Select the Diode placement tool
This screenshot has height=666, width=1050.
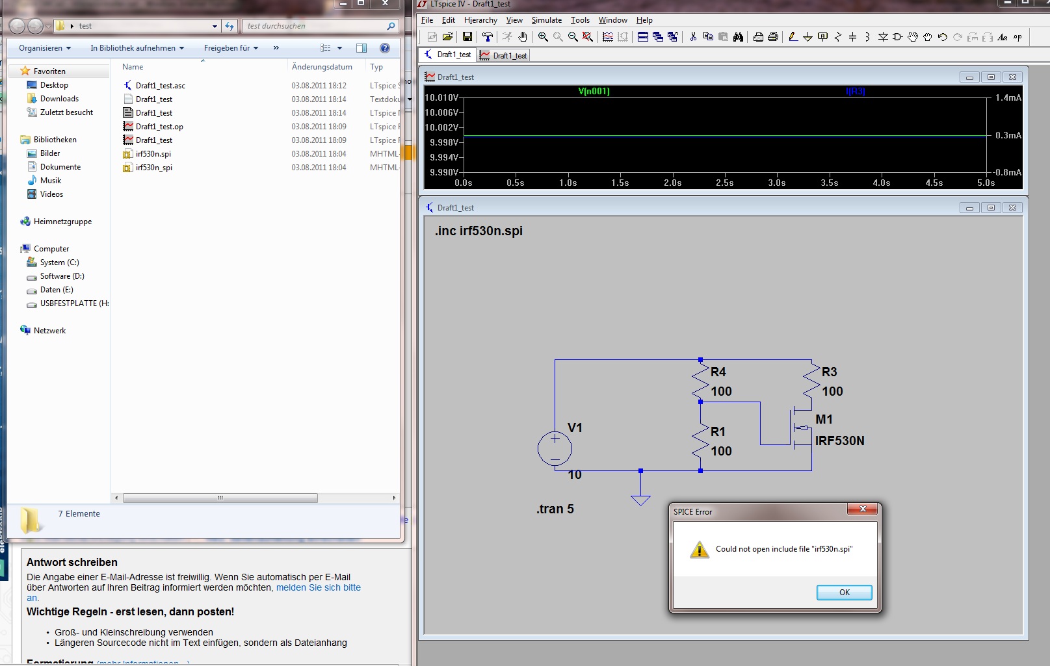point(883,37)
